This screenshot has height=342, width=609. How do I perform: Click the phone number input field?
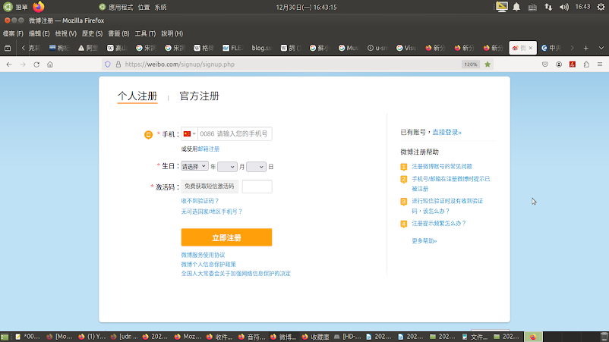235,133
